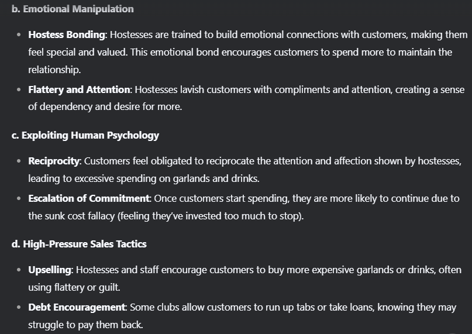Select the bold "Upselling" term
The width and height of the screenshot is (472, 334).
click(x=50, y=270)
